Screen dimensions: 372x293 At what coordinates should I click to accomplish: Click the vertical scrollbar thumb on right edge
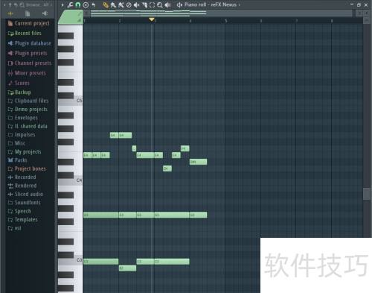[x=367, y=194]
